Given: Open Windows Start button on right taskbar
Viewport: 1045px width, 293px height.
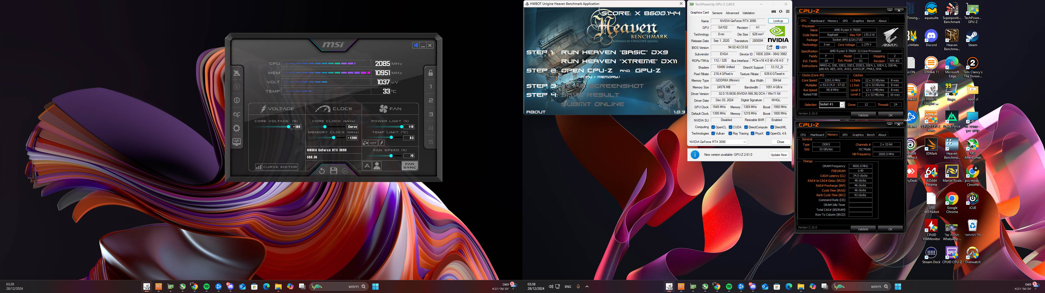Looking at the screenshot, I should (898, 286).
